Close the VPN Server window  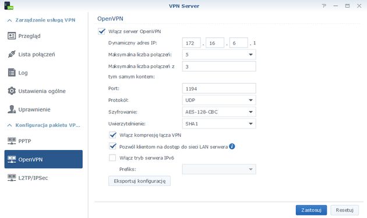359,6
